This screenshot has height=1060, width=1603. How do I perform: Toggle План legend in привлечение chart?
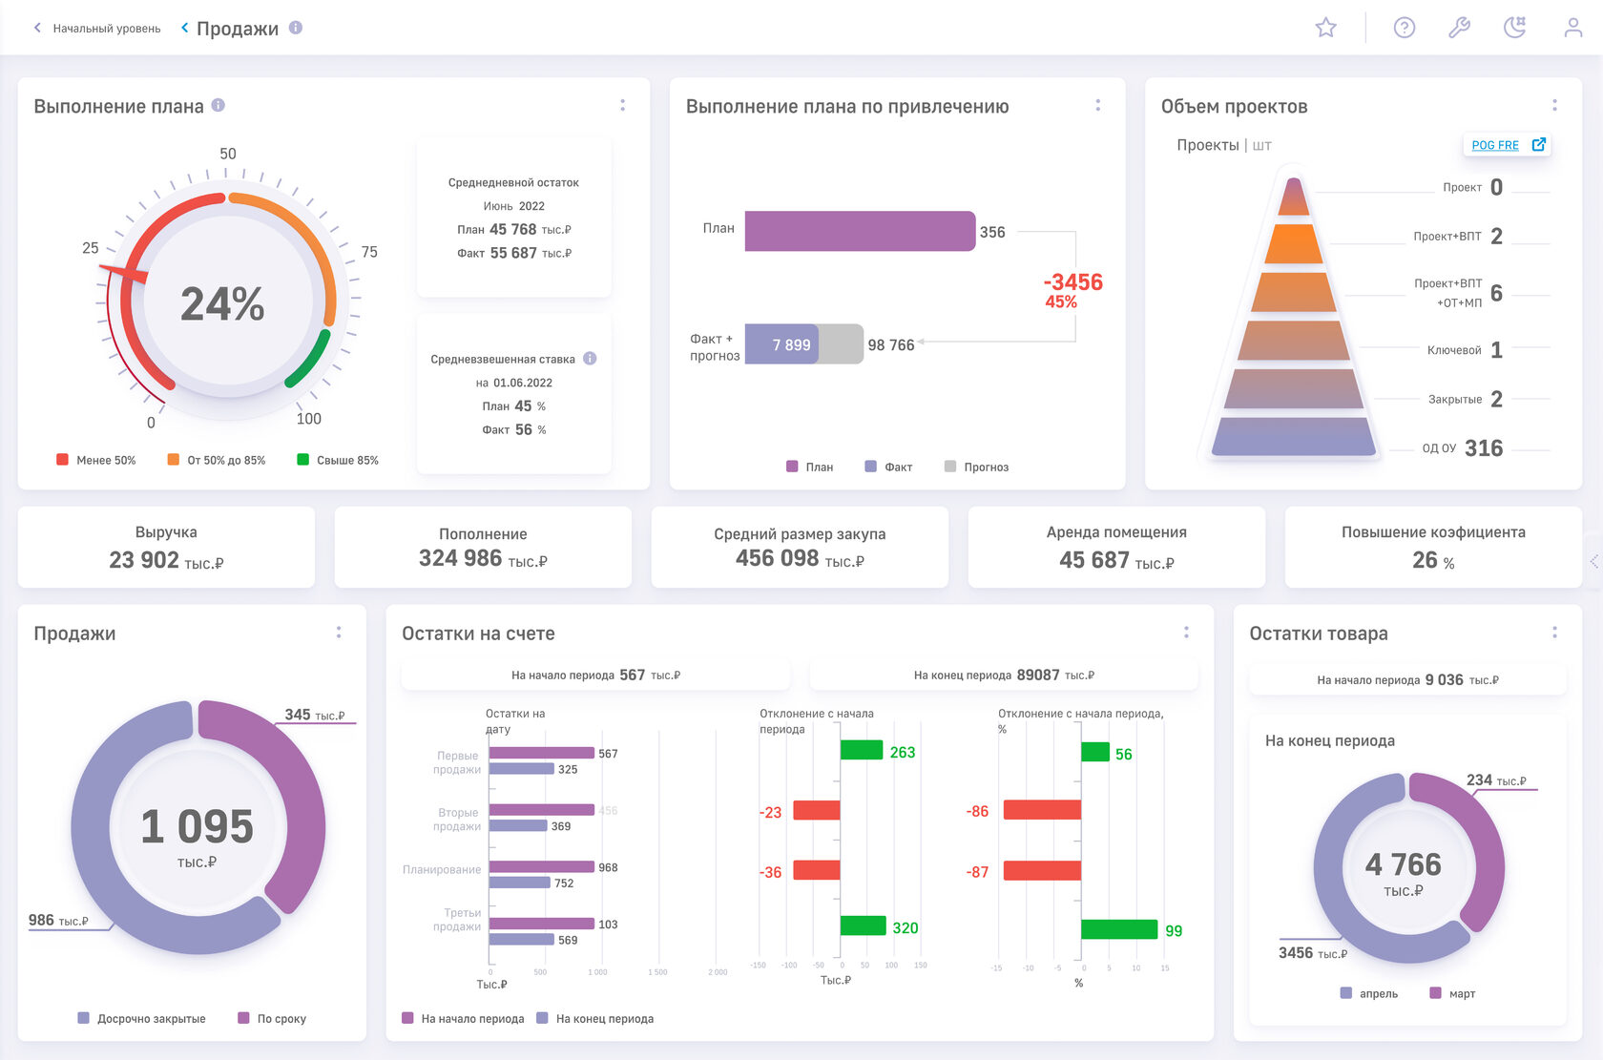[x=810, y=467]
